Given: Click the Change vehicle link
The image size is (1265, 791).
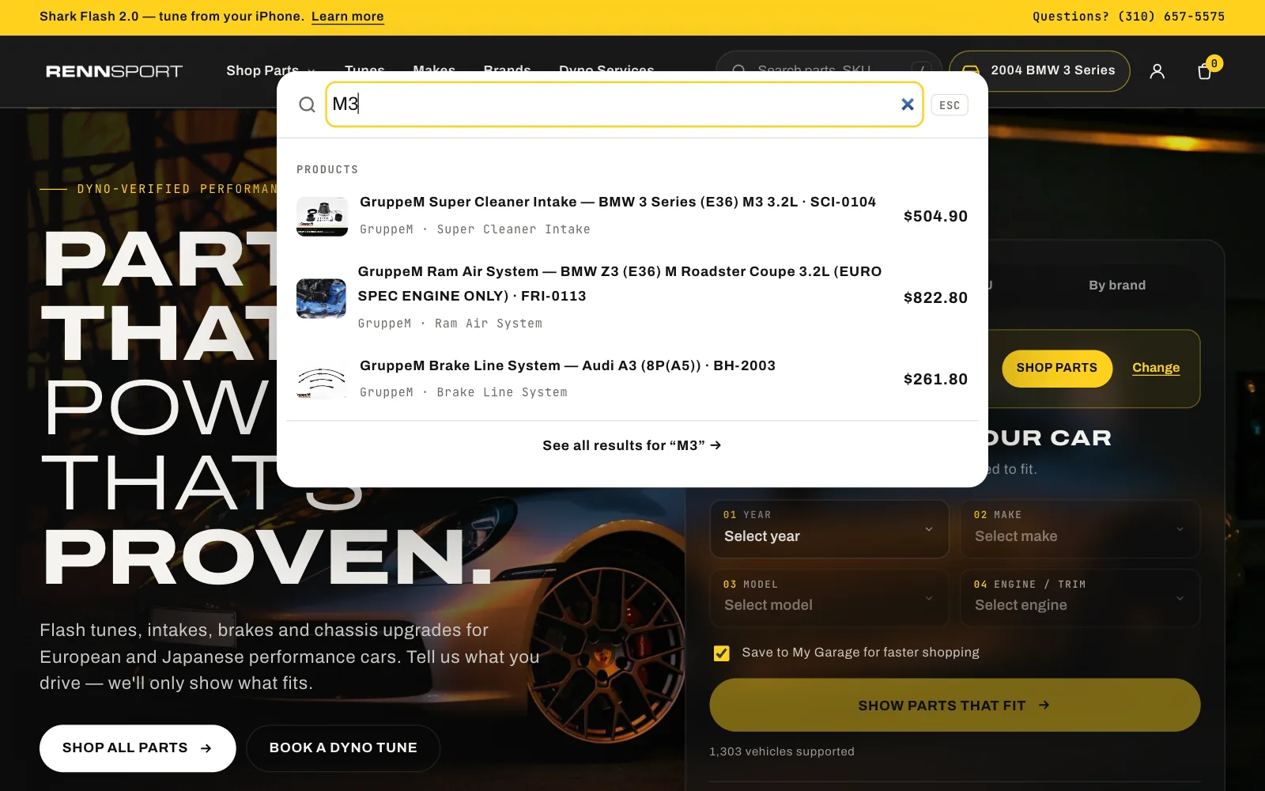Looking at the screenshot, I should (1155, 368).
